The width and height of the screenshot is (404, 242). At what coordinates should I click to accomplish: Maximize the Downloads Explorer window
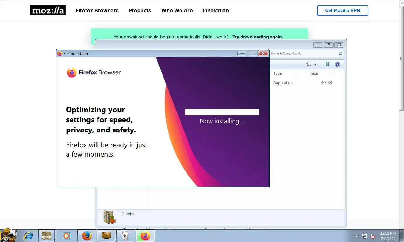pos(329,45)
